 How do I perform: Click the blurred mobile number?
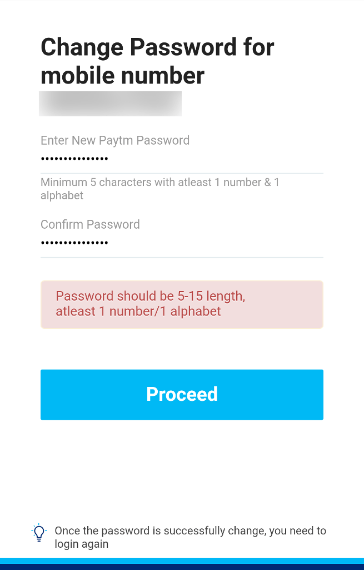pyautogui.click(x=110, y=104)
